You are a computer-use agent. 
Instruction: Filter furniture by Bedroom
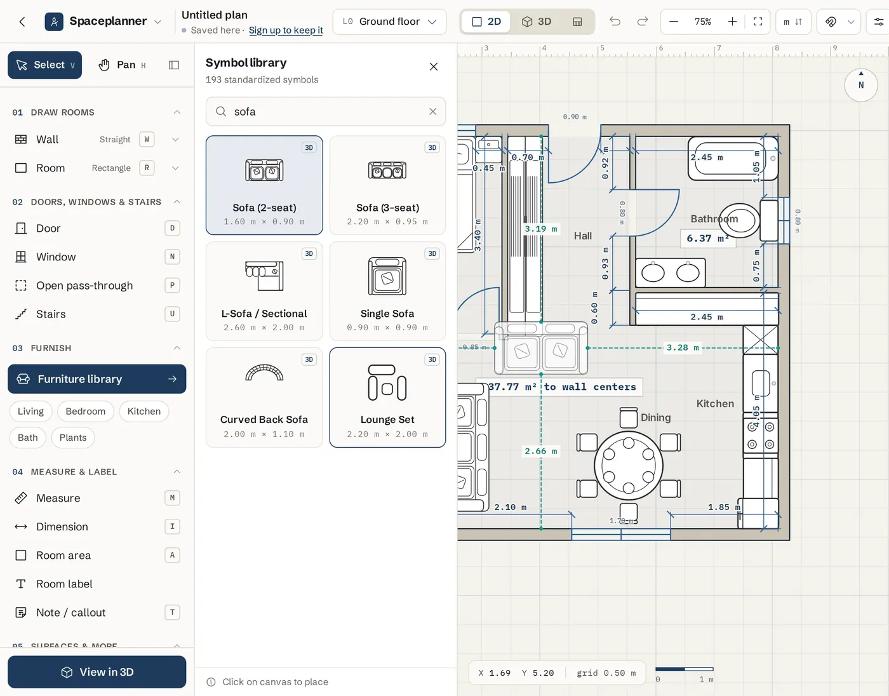click(86, 412)
